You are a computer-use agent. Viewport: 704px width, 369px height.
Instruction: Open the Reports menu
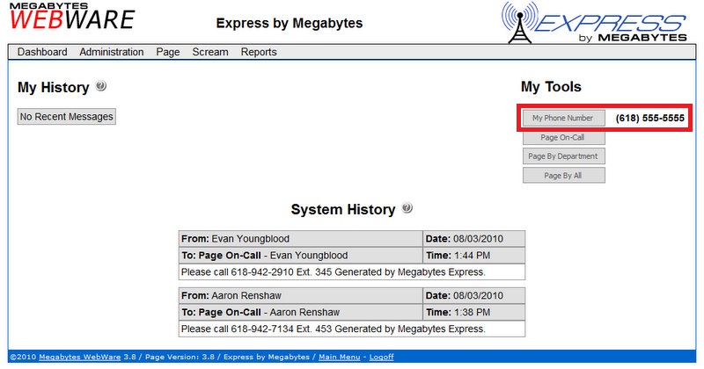tap(259, 52)
